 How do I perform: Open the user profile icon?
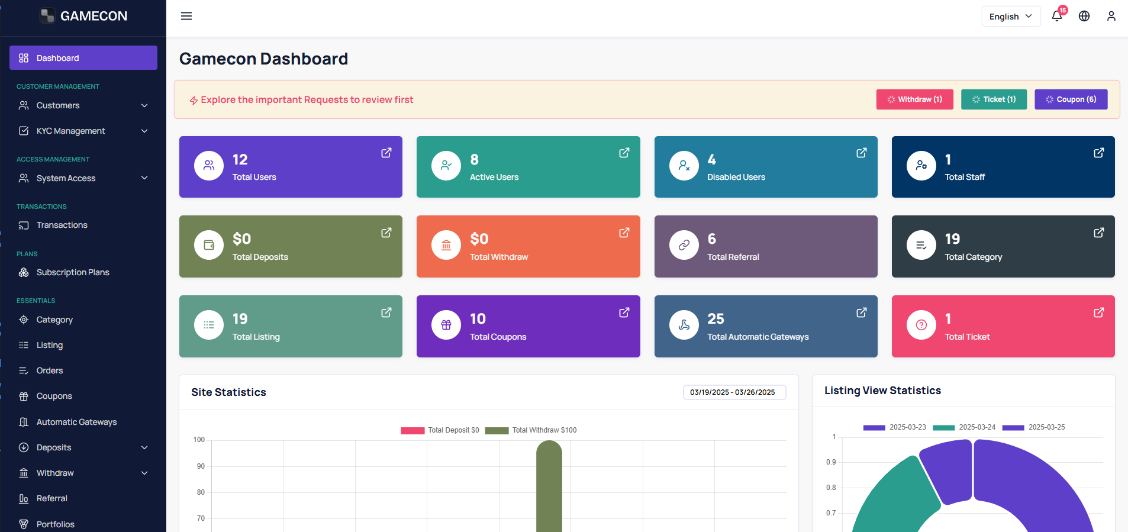1111,16
